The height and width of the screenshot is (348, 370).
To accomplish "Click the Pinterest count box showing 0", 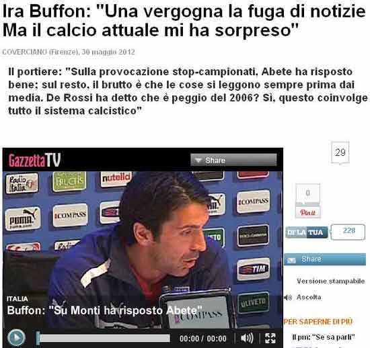I will [307, 193].
